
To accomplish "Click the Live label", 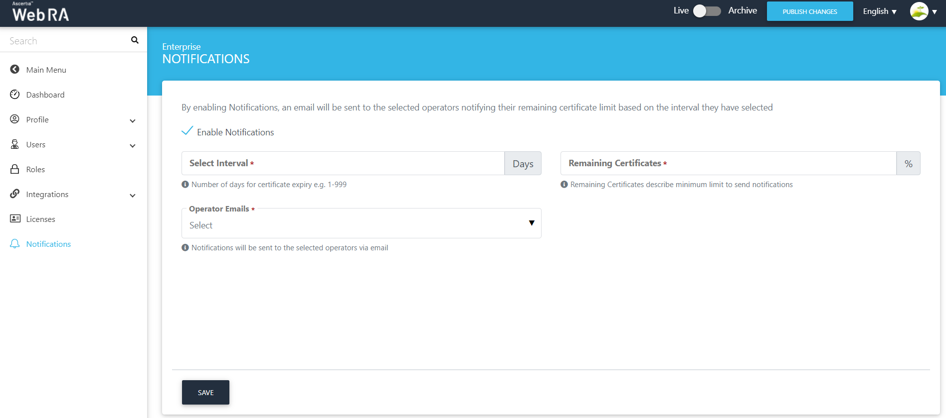I will point(681,10).
